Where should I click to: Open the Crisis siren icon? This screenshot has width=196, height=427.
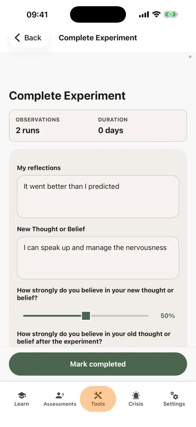click(136, 395)
